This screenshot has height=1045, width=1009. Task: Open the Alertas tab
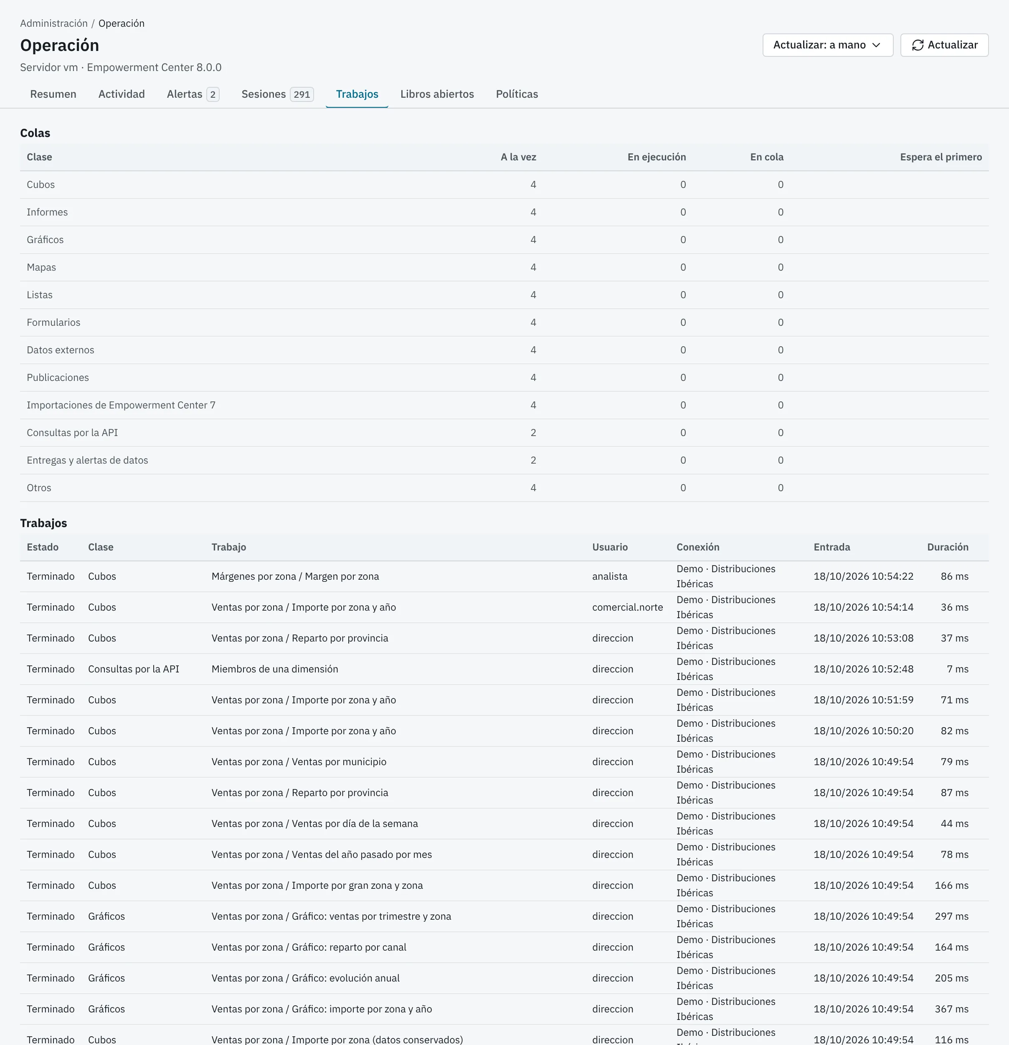[193, 94]
